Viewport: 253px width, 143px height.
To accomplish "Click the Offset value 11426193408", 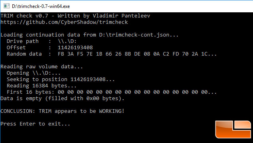I will (75, 47).
